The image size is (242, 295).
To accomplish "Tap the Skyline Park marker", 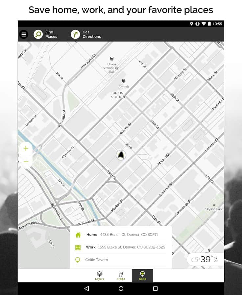I will [214, 205].
